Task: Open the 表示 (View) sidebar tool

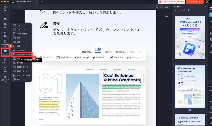Action: pyautogui.click(x=5, y=26)
